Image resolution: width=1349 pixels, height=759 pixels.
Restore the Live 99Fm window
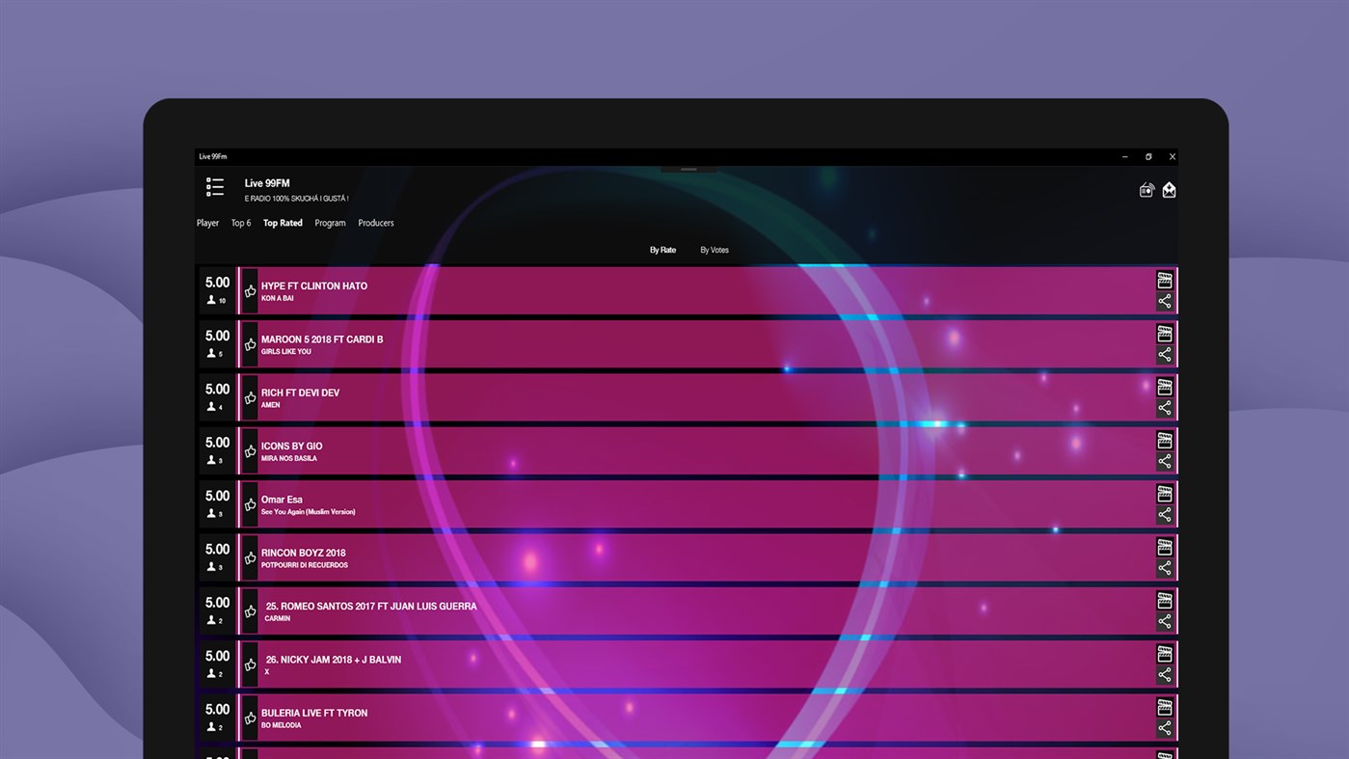(1148, 156)
